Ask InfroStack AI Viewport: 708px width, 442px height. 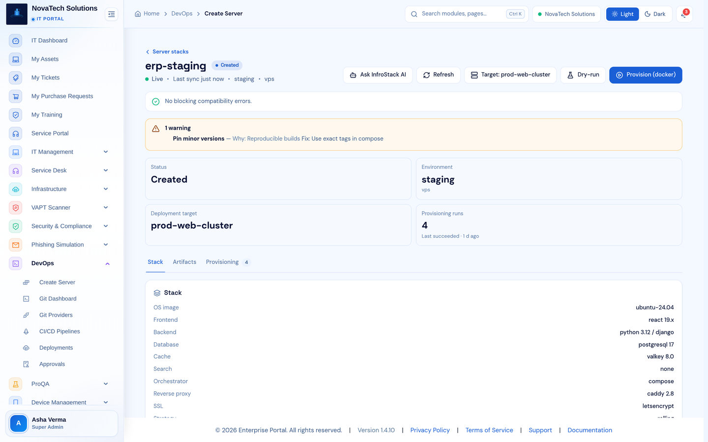(378, 75)
